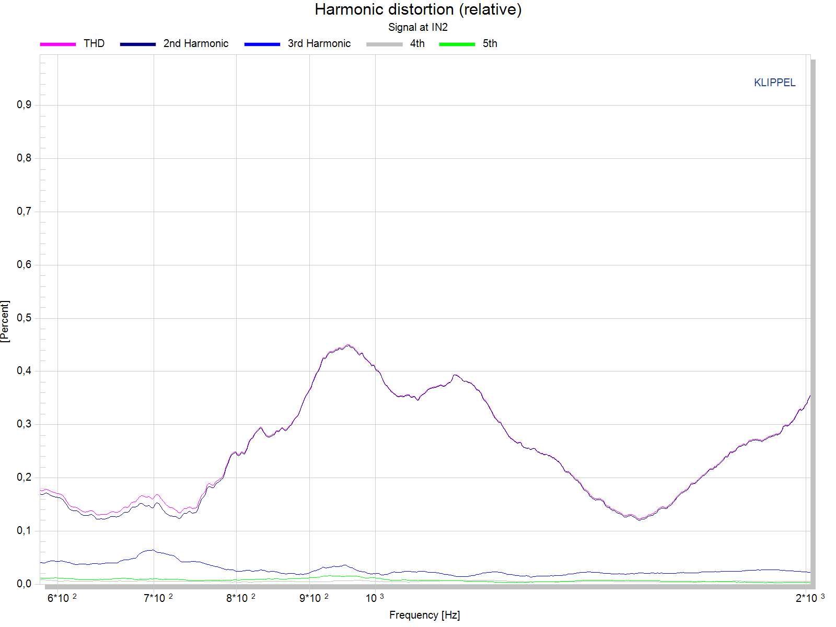
Task: Select the 4th legend label
Action: (x=417, y=43)
